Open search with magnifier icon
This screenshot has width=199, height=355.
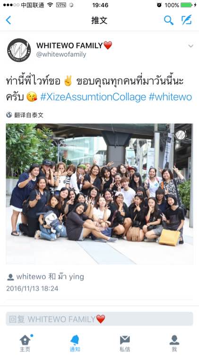168,20
